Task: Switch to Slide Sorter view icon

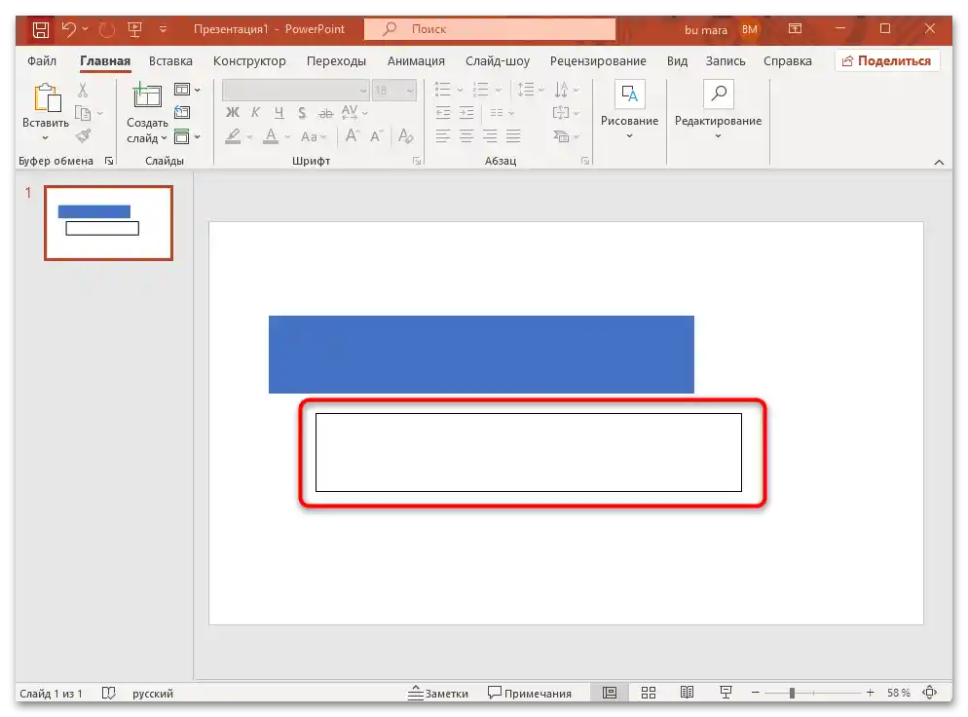Action: click(649, 692)
